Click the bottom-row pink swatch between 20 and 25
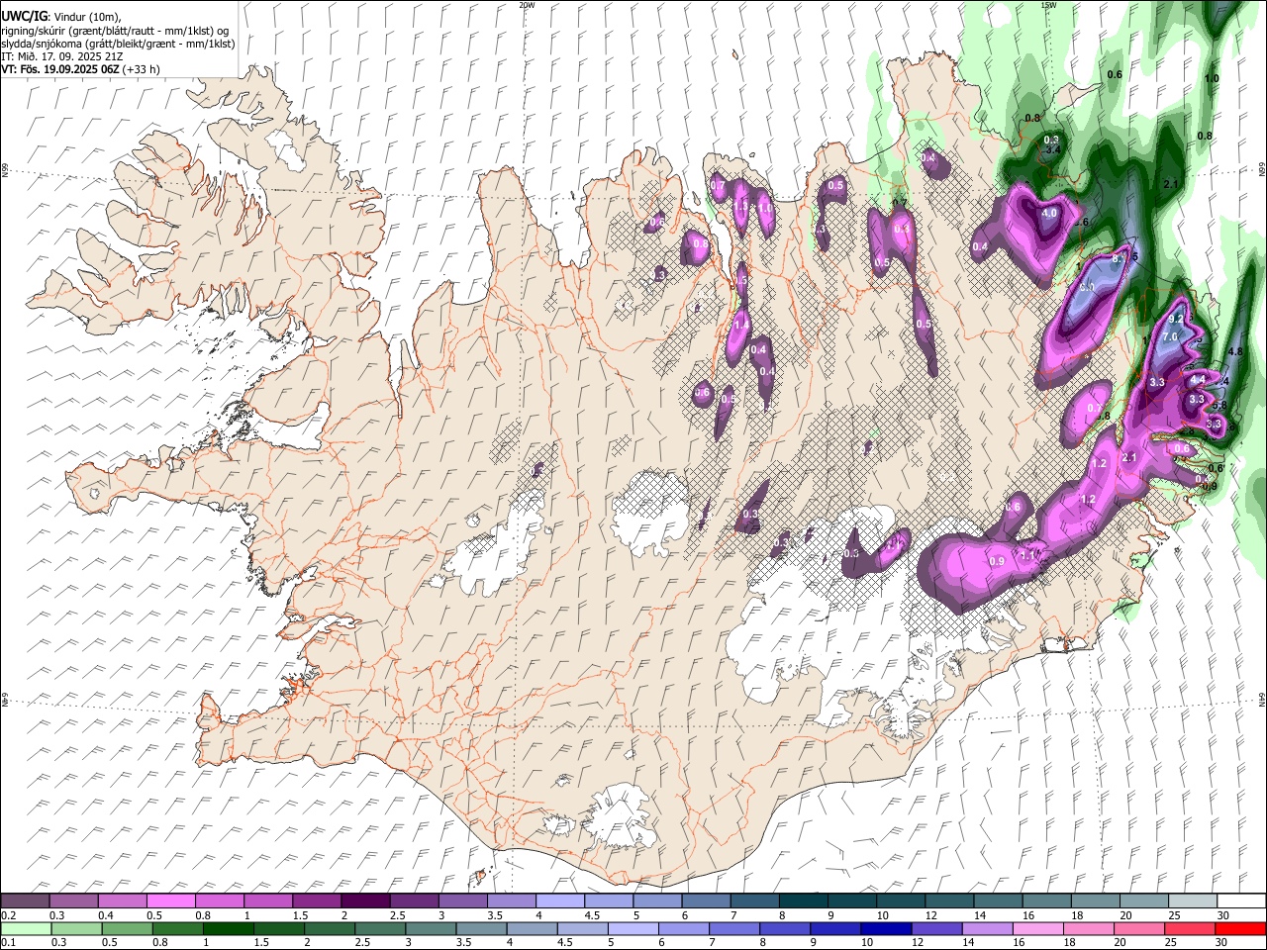This screenshot has width=1267, height=950. (x=1142, y=928)
